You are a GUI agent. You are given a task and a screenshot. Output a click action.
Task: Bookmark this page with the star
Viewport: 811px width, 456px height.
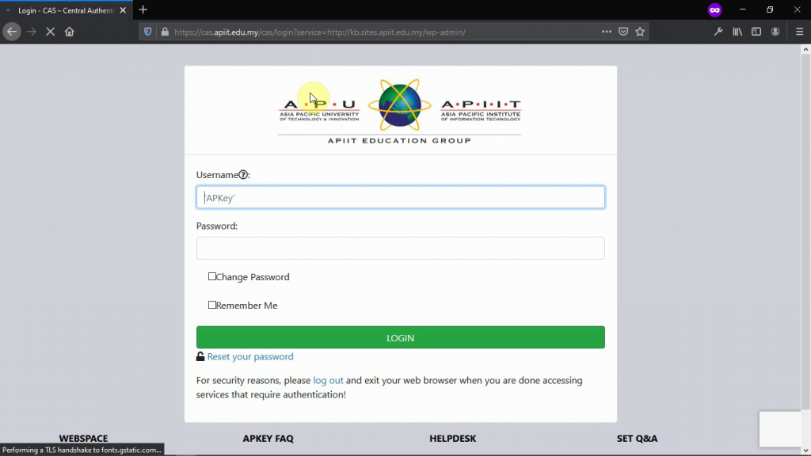(640, 32)
